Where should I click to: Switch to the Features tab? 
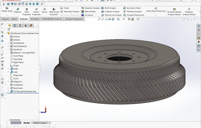point(5,19)
